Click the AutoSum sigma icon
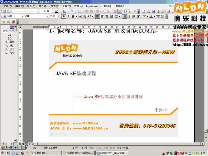The width and height of the screenshot is (208, 156). (x=135, y=11)
